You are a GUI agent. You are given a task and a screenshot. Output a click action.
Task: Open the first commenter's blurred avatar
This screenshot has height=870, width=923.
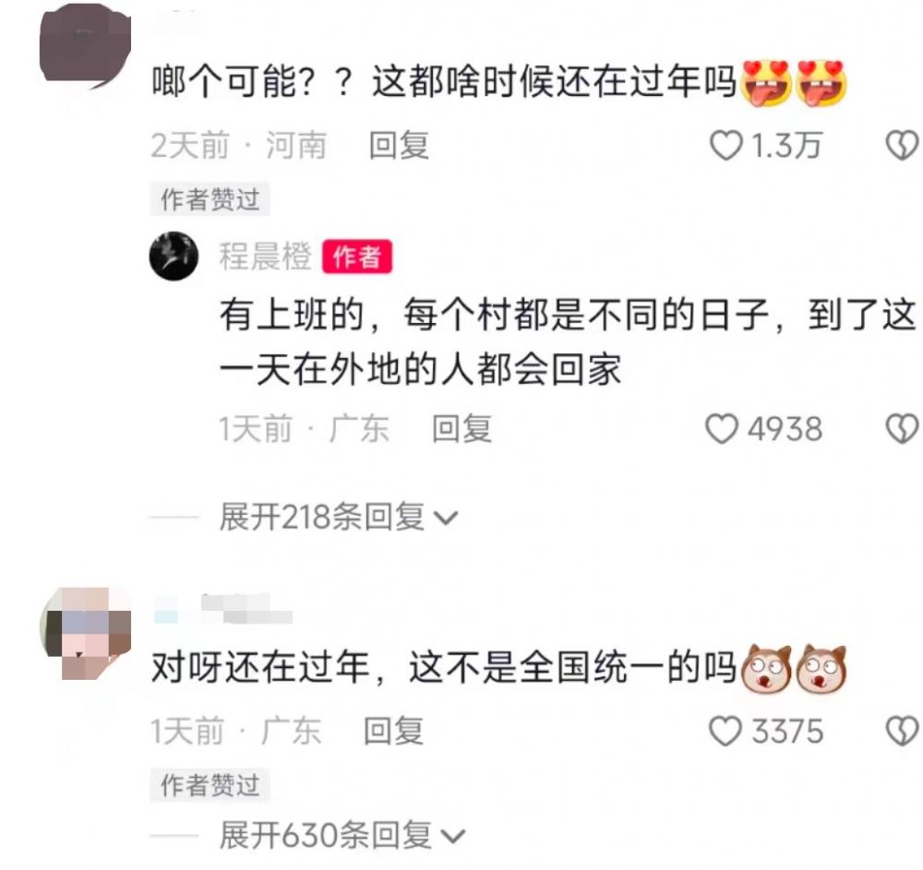[x=85, y=46]
